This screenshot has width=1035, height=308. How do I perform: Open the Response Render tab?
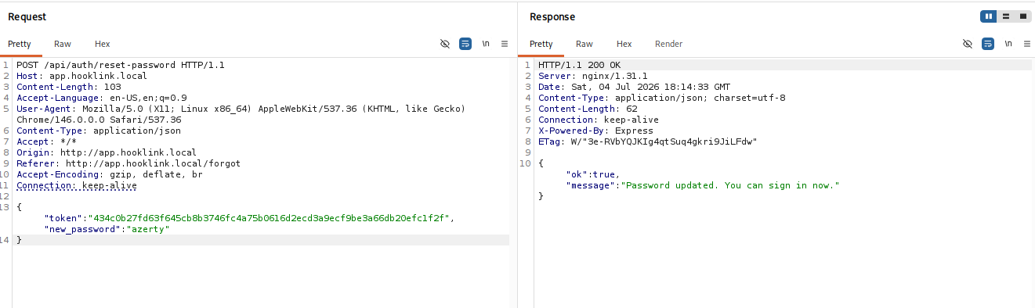(x=669, y=44)
